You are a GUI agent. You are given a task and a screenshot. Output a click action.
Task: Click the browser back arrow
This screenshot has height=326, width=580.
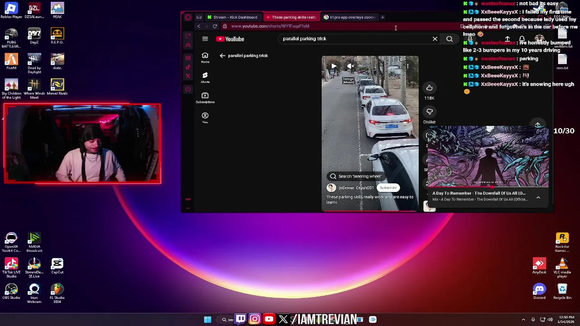point(198,26)
